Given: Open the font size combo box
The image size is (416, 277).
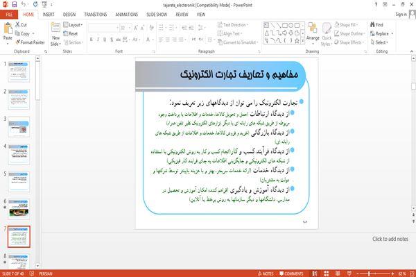Looking at the screenshot, I should [125, 28].
